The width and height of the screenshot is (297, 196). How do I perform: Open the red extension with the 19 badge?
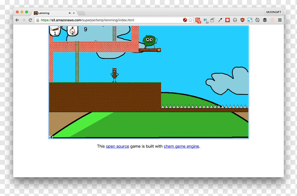[x=198, y=20]
